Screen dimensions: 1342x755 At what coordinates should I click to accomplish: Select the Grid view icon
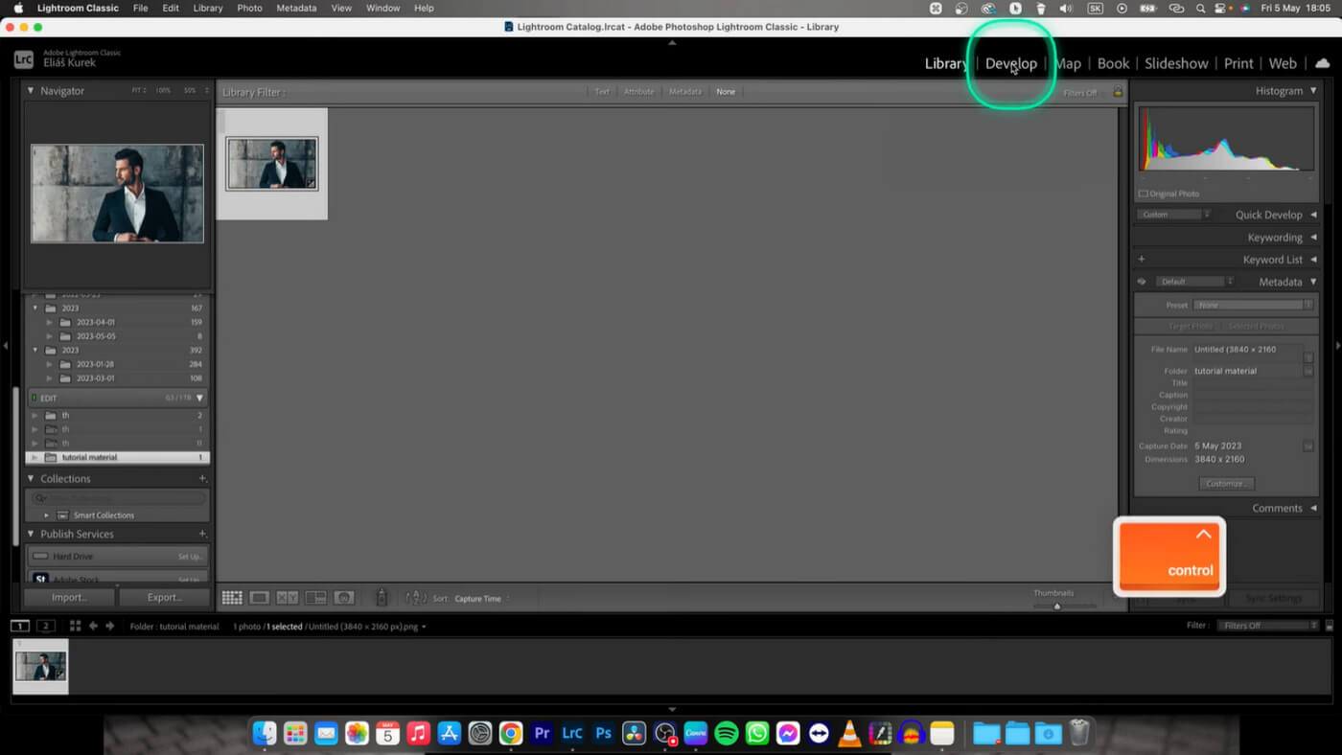[232, 597]
